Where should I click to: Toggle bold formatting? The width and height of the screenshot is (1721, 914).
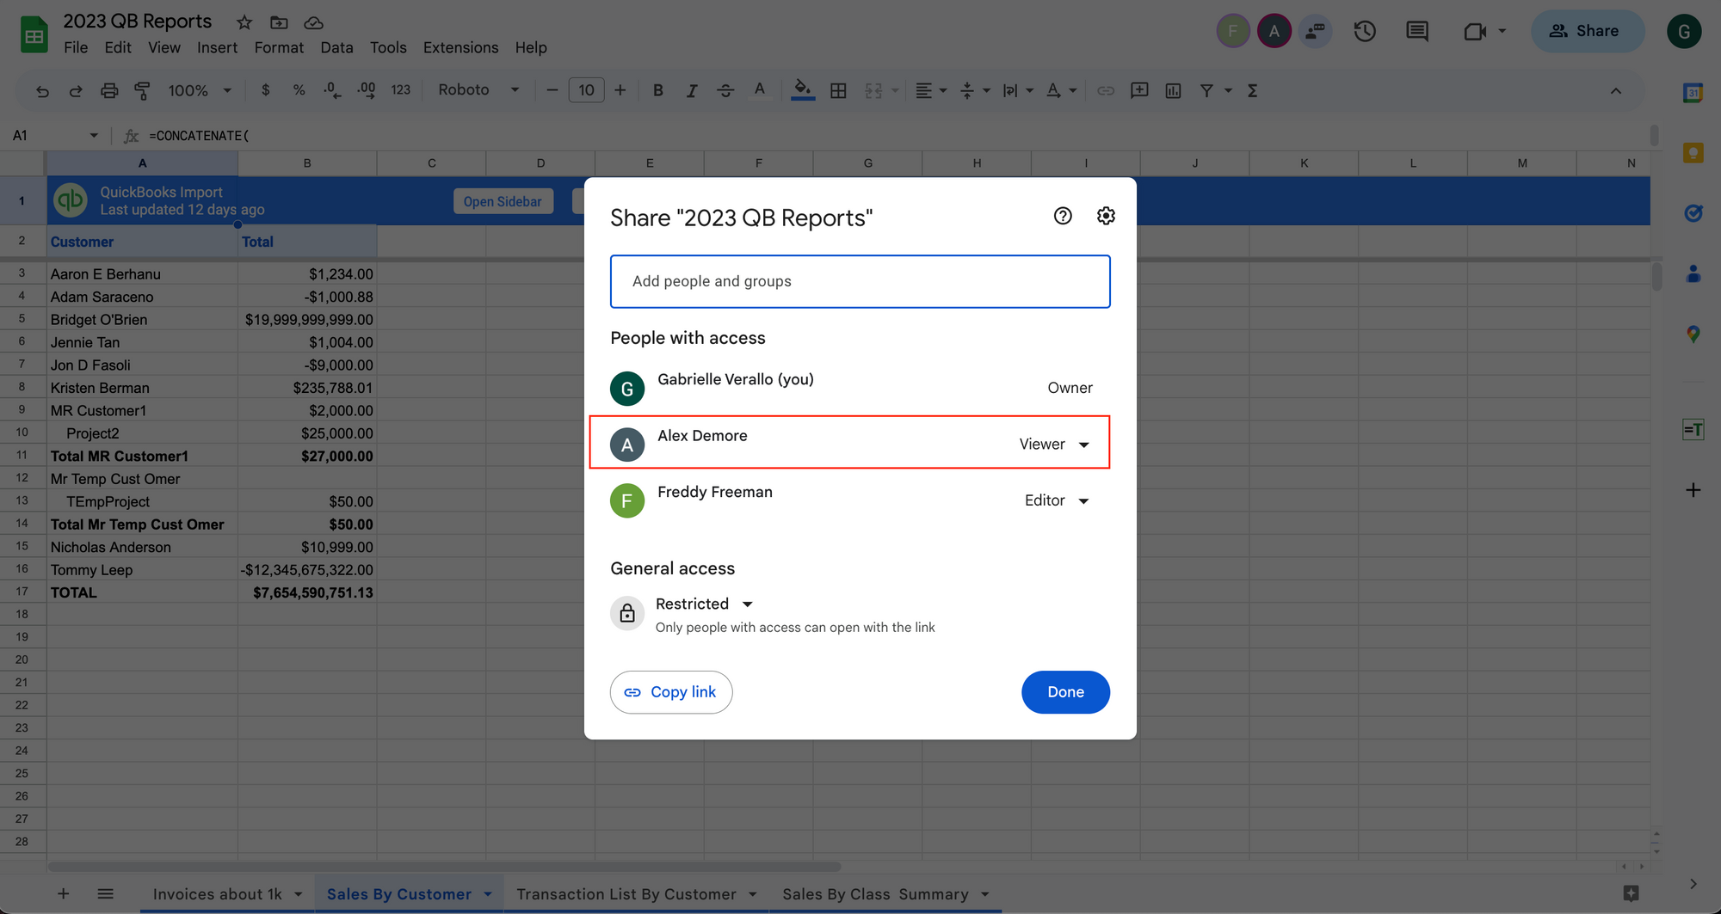point(658,90)
